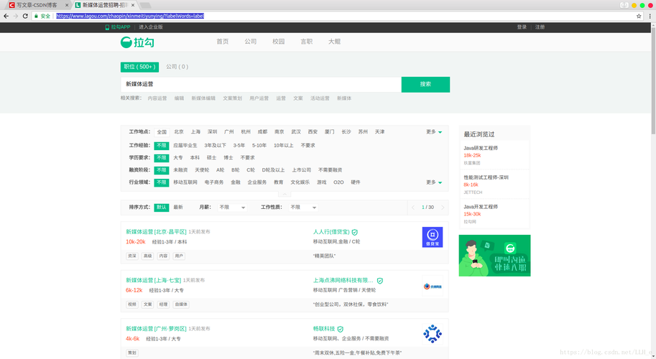Click the green 搜索 search button
The image size is (656, 359).
coord(425,84)
